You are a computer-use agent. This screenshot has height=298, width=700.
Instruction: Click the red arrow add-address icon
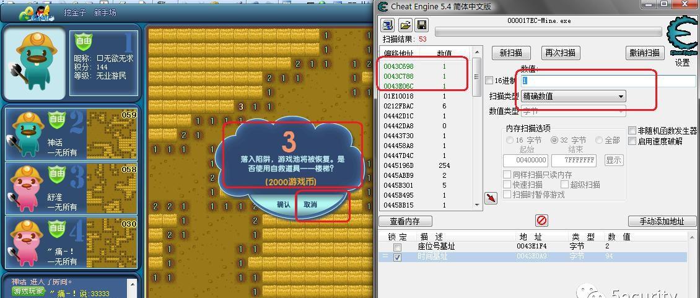(491, 198)
